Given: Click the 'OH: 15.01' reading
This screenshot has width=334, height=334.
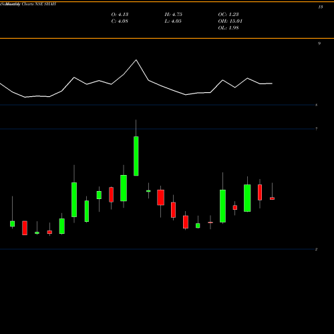Looking at the screenshot, I should coord(230,21).
